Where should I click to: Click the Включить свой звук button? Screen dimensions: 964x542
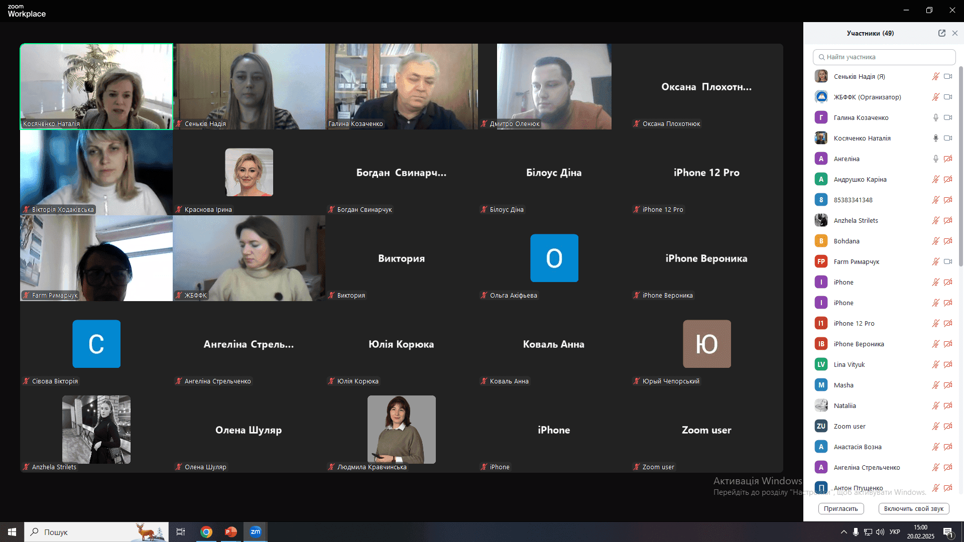(914, 508)
